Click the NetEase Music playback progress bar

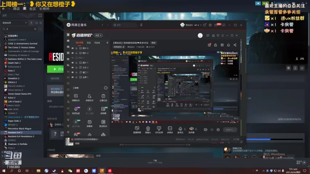point(155,145)
